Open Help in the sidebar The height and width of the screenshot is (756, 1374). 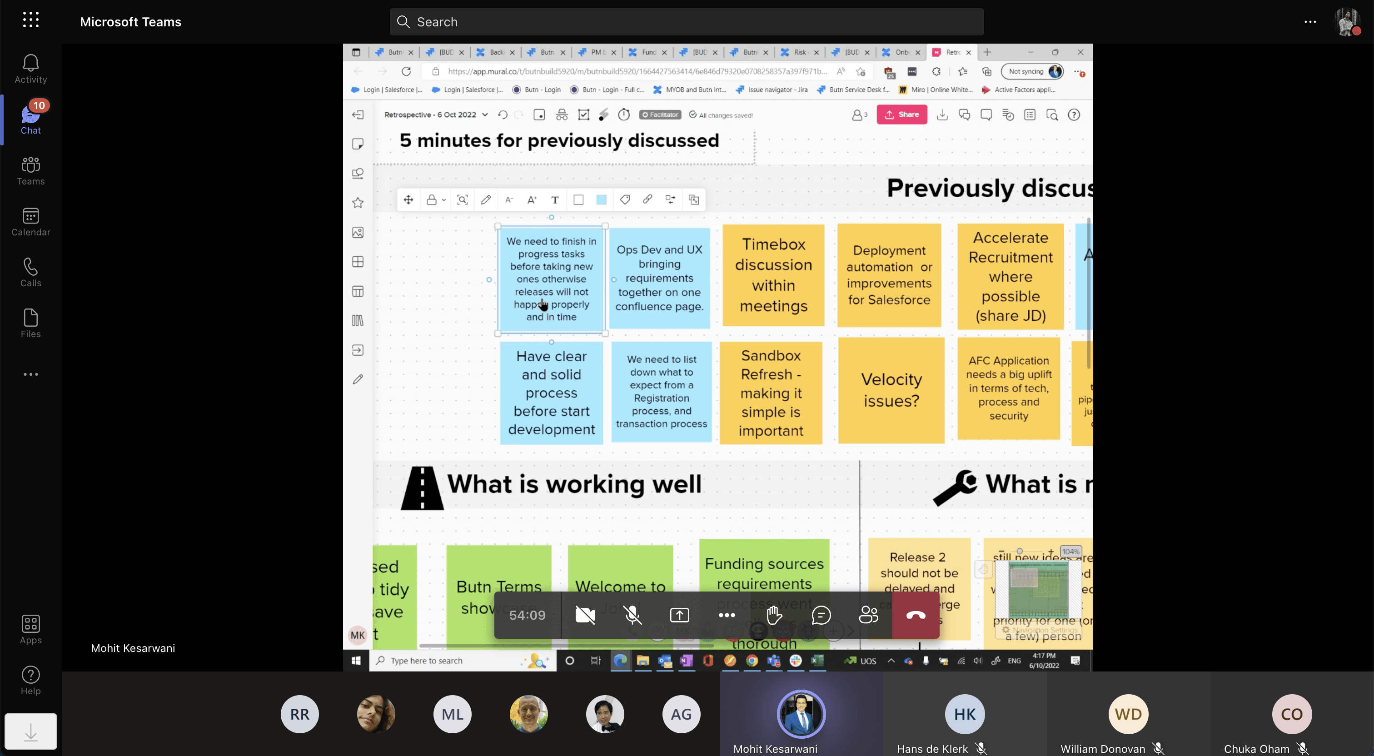pos(30,680)
